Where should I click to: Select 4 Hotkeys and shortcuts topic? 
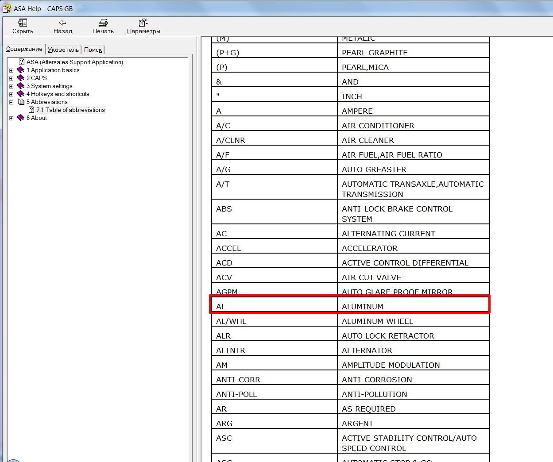(58, 94)
